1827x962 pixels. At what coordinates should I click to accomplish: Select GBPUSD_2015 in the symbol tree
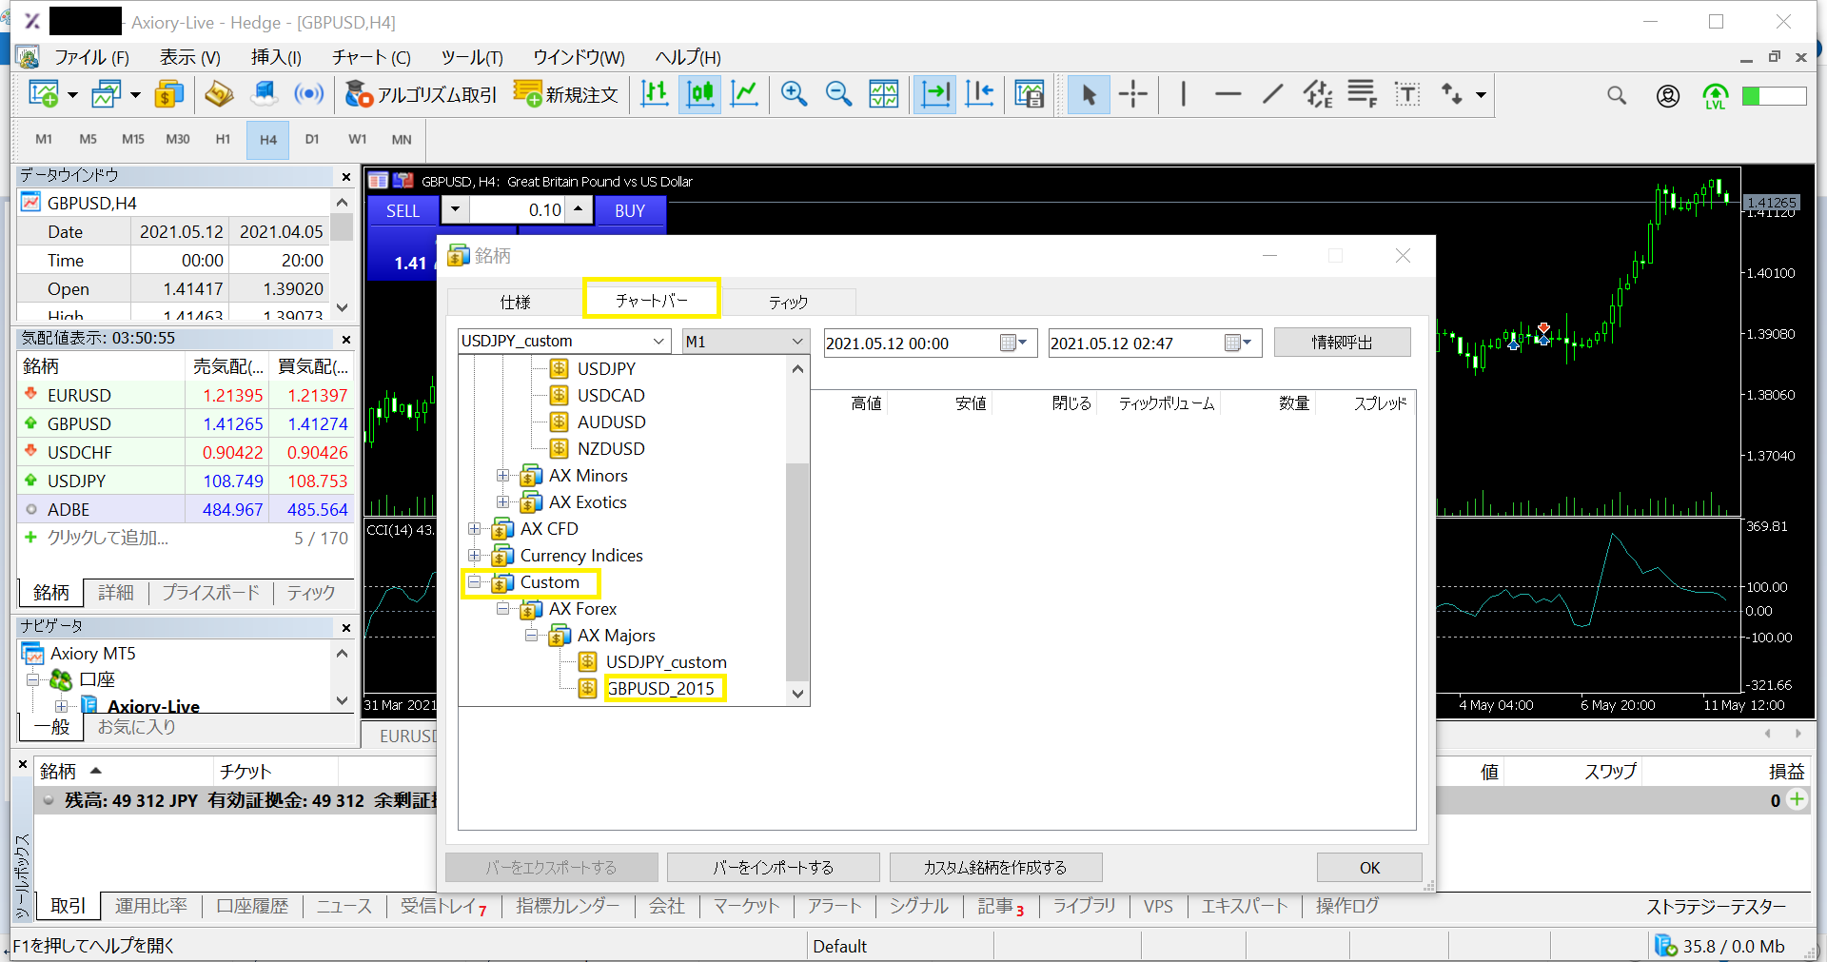click(x=661, y=688)
